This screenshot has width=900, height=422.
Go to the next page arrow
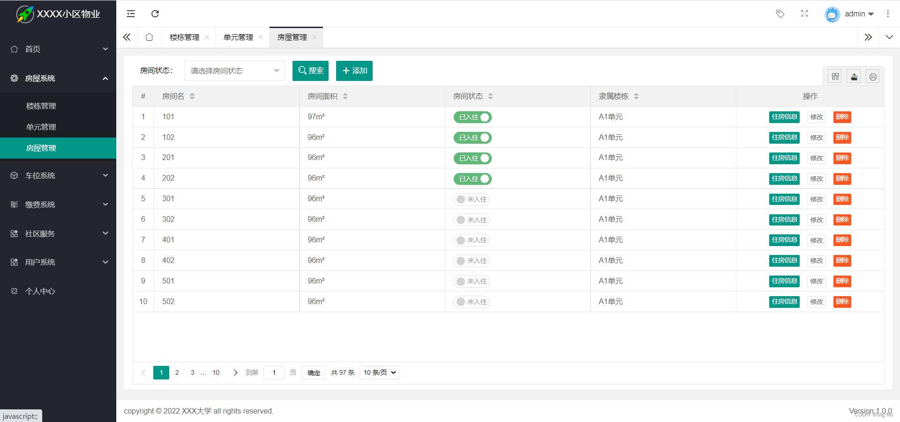[235, 373]
